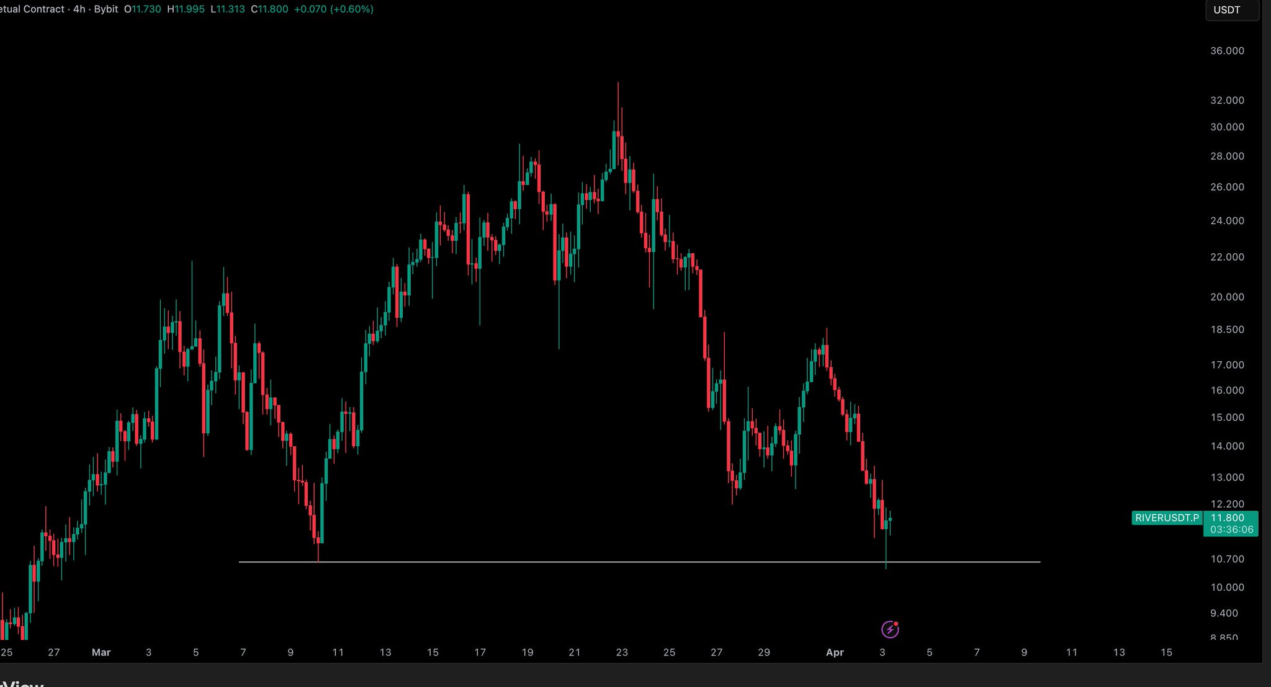This screenshot has height=687, width=1271.
Task: Click the latest green candle near Apr 3
Action: coord(890,519)
